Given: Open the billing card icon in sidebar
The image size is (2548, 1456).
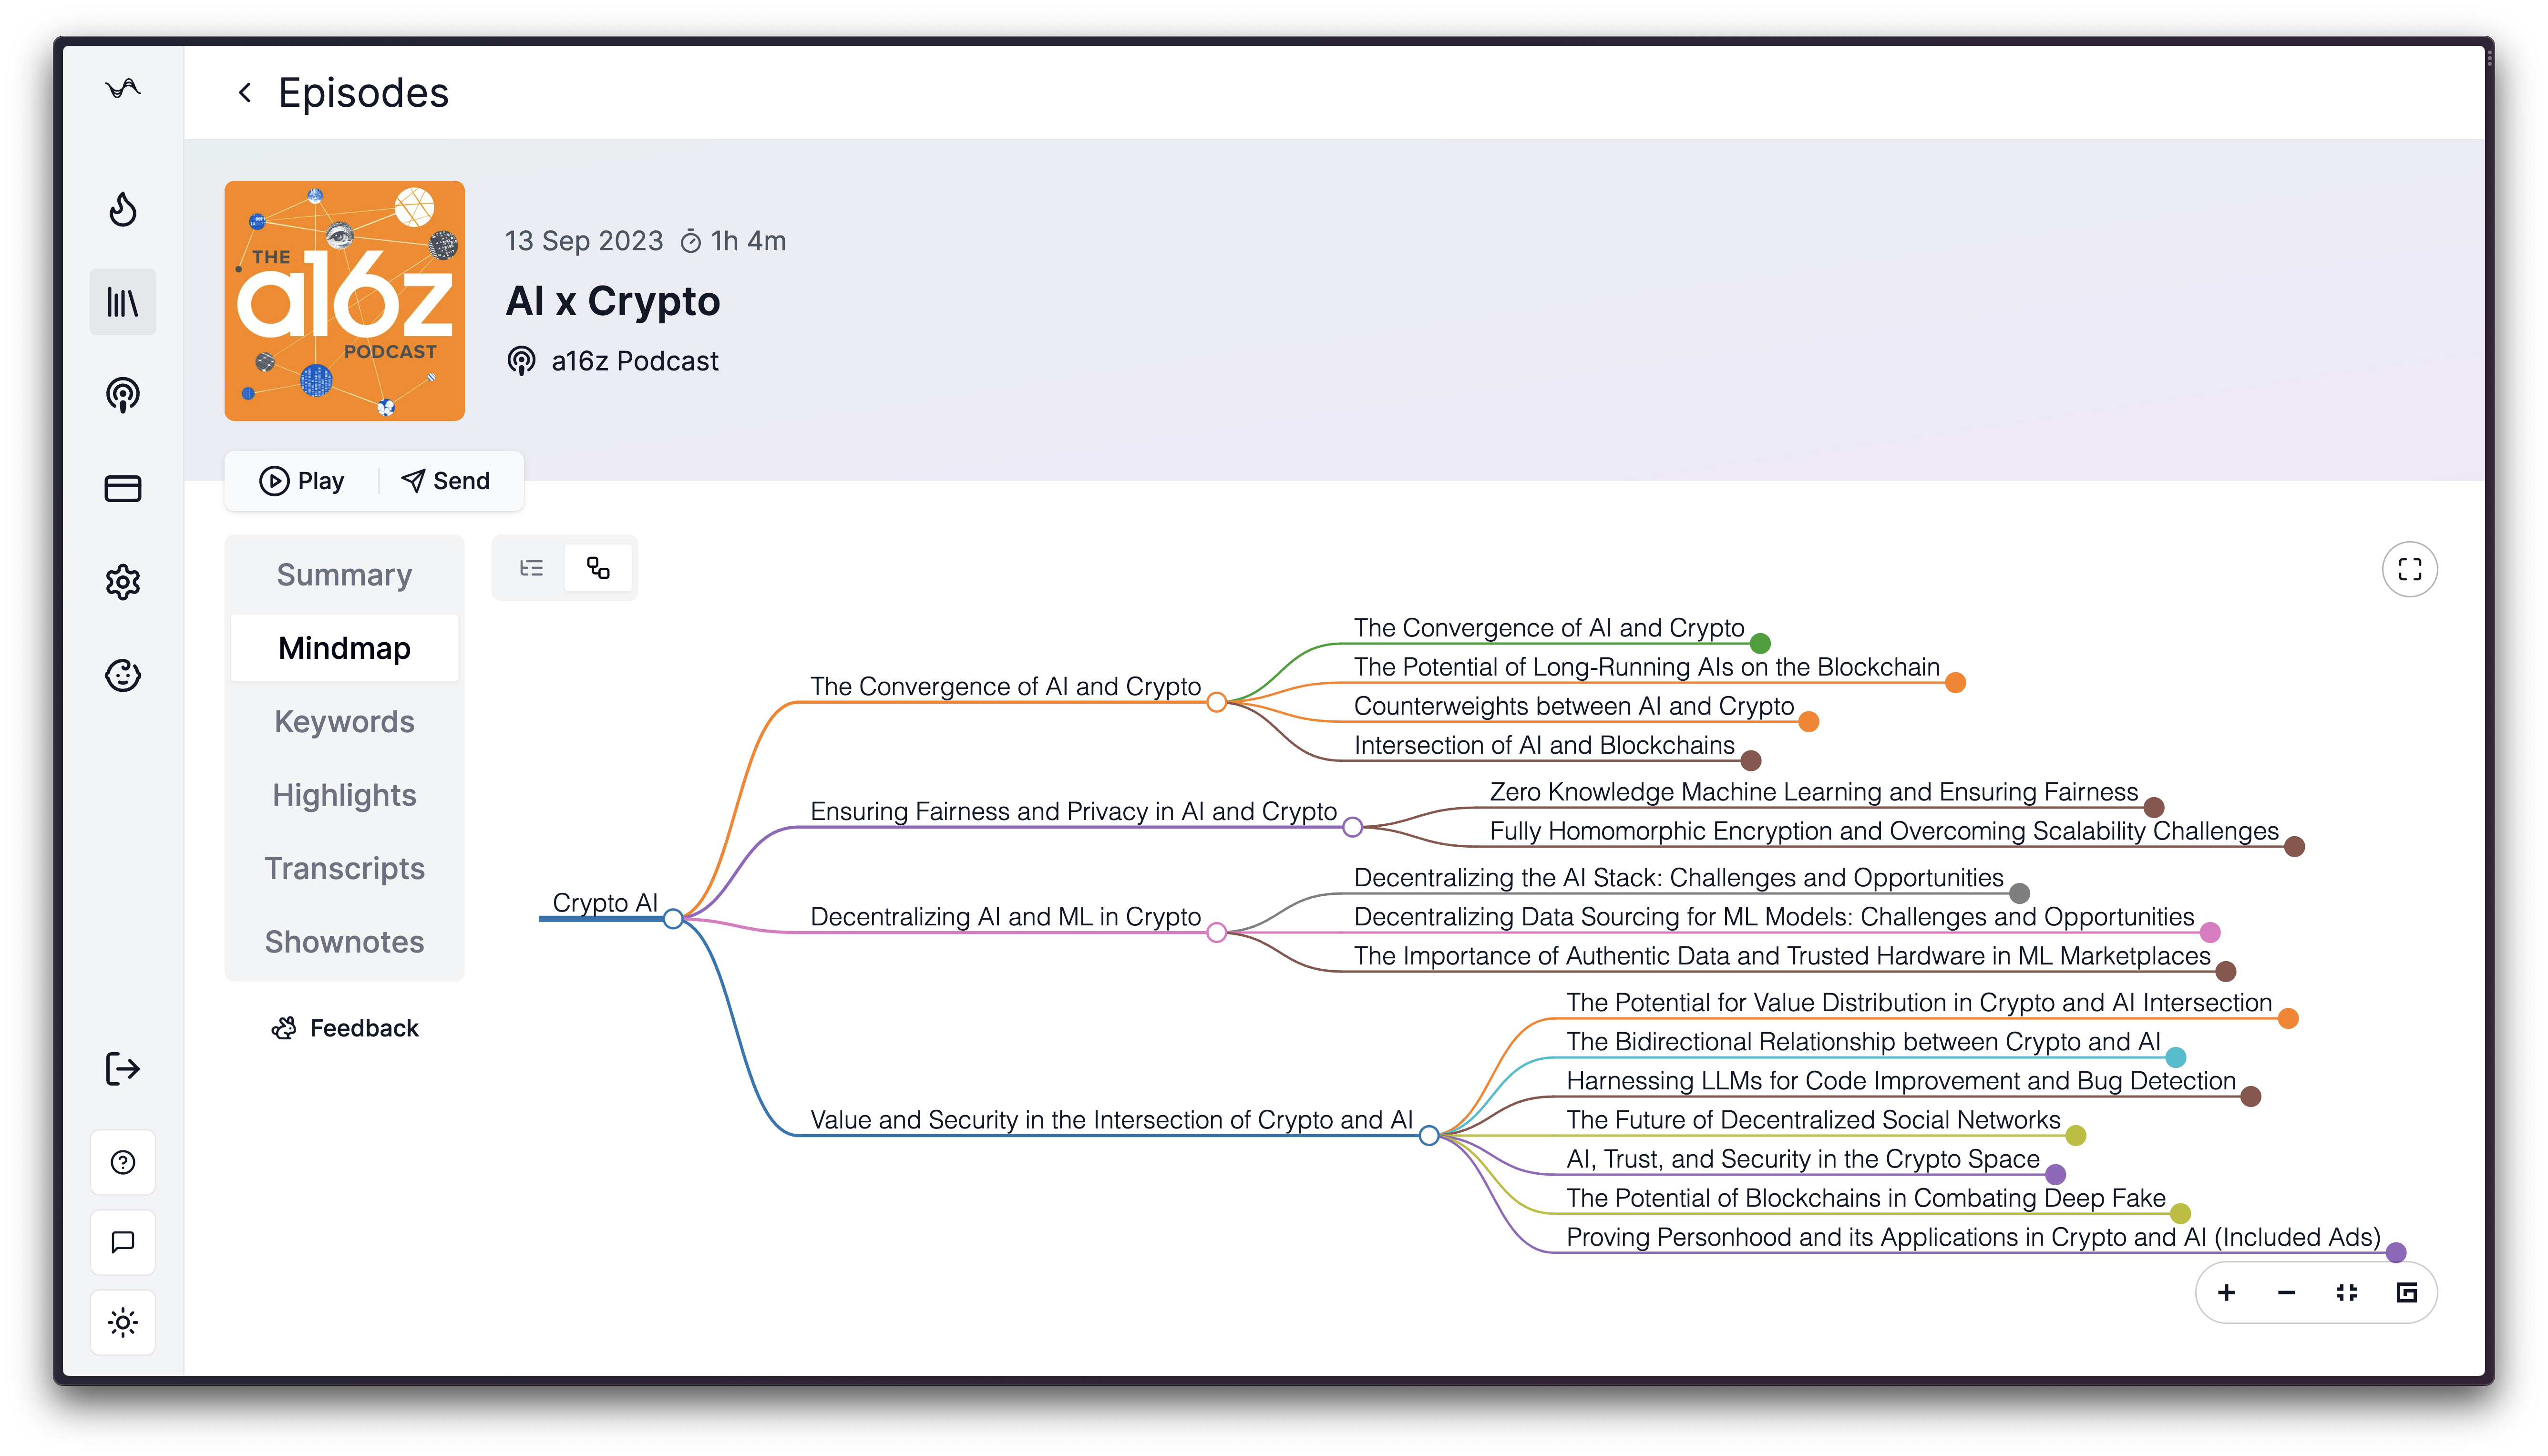Looking at the screenshot, I should pos(123,488).
